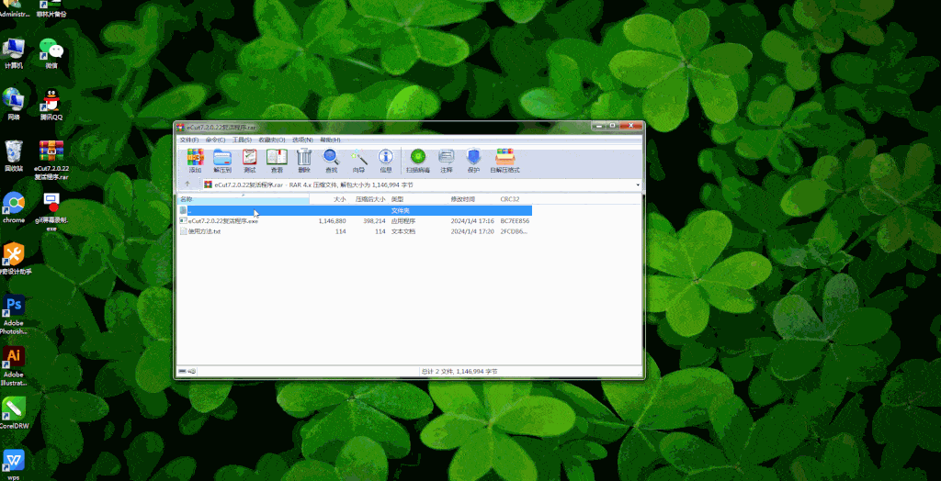Open the 向导 (Wizard) wand icon

coord(359,161)
